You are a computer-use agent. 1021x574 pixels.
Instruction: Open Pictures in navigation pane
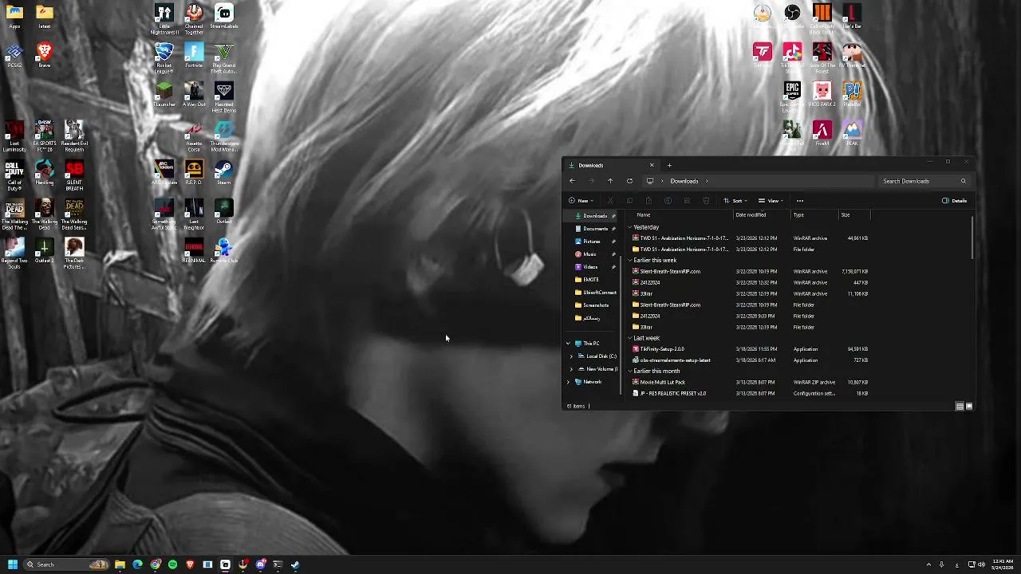[x=591, y=242]
